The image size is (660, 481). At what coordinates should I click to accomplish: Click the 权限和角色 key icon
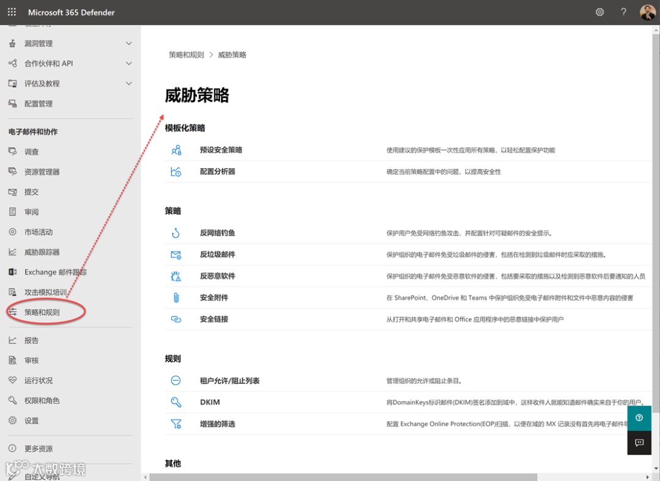(x=13, y=400)
